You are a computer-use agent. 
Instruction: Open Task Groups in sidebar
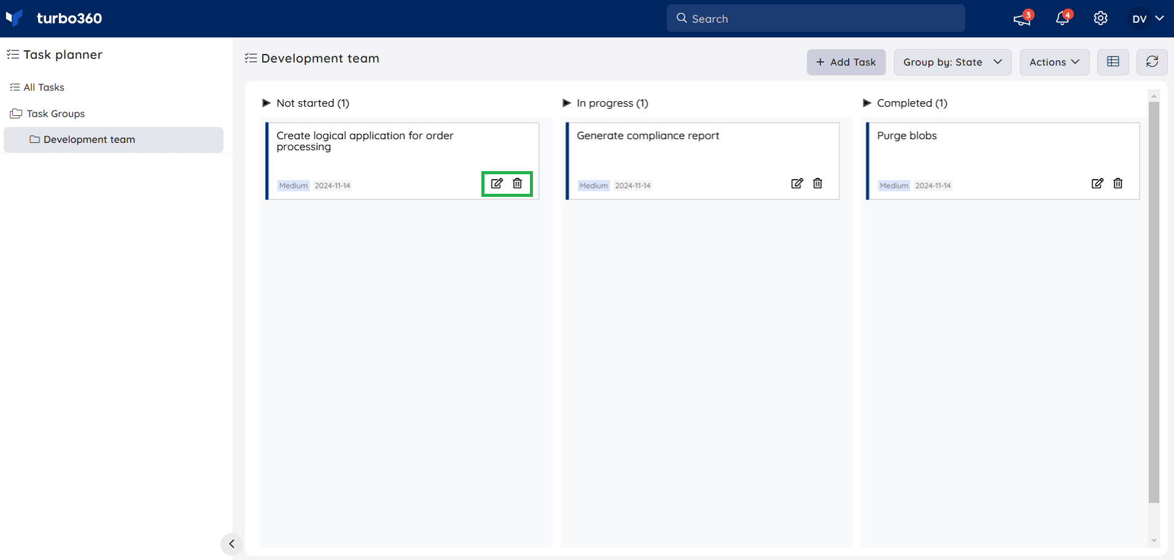point(47,113)
